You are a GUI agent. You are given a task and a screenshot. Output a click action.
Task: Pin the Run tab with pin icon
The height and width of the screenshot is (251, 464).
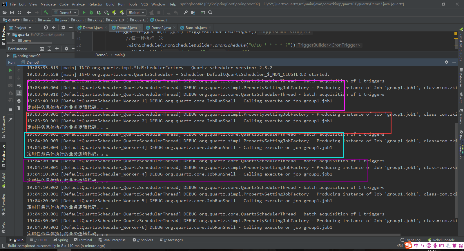(10, 119)
